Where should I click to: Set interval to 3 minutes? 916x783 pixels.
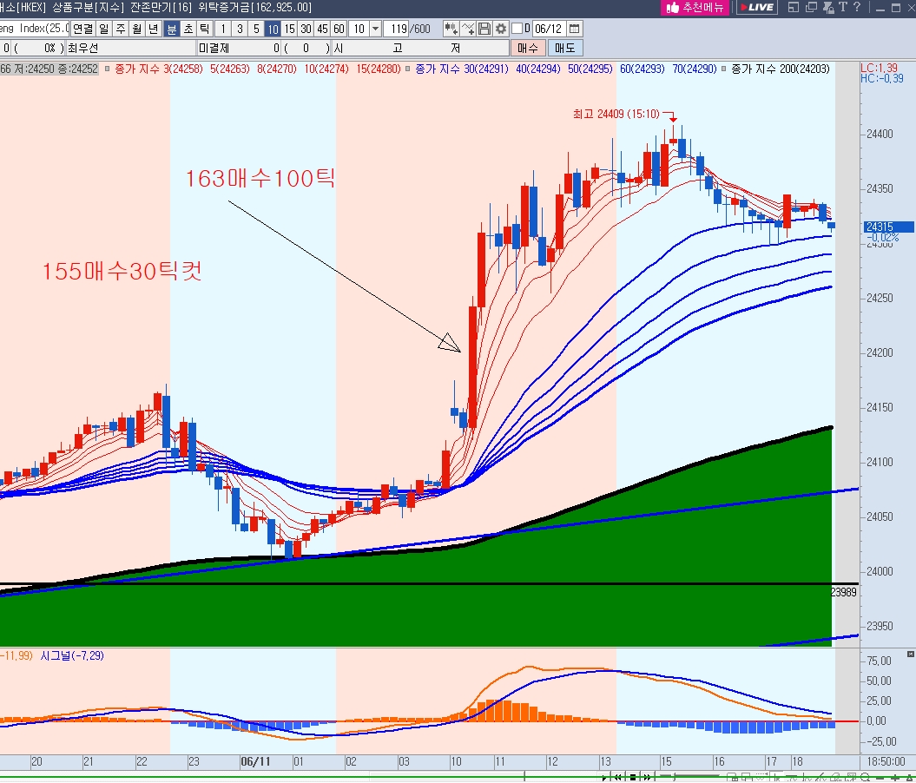coord(240,29)
